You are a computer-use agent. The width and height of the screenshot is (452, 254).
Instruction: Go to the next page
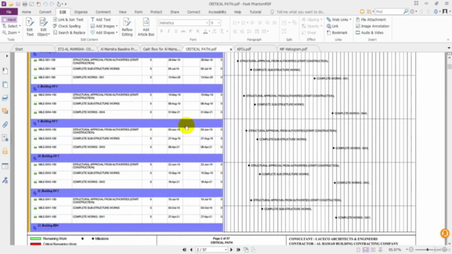[x=231, y=250]
